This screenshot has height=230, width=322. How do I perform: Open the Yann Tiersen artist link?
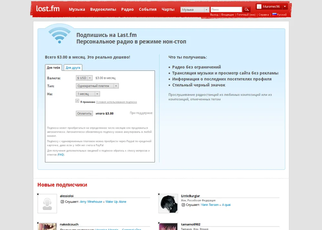(210, 205)
